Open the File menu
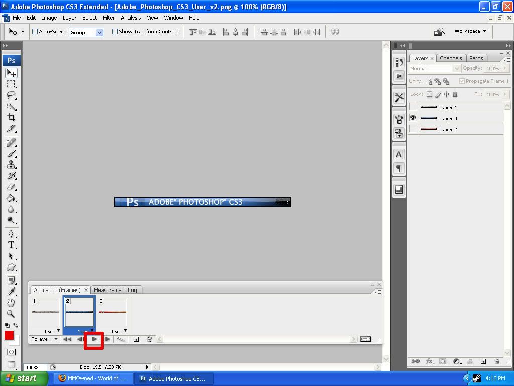Image resolution: width=514 pixels, height=386 pixels. click(x=17, y=18)
